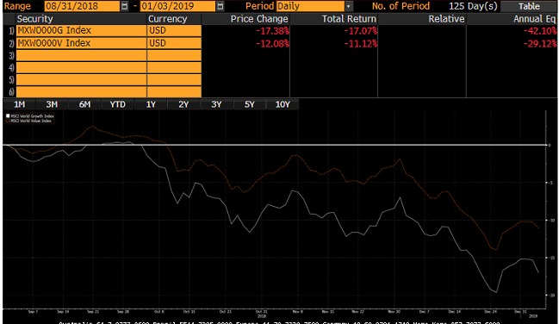The height and width of the screenshot is (324, 559).
Task: Select the 2Y time range tab
Action: click(183, 104)
